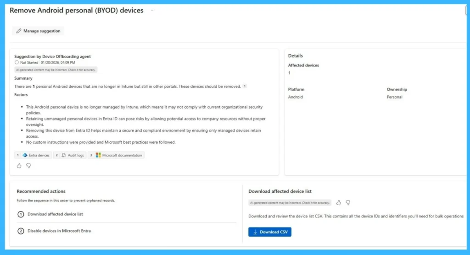Click the AI-generated content notice under Not Started
The width and height of the screenshot is (470, 255).
56,70
